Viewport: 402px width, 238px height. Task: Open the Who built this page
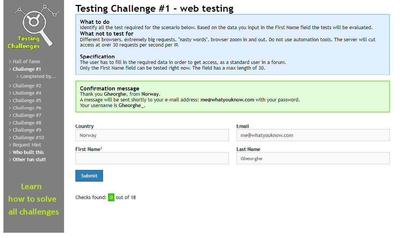click(28, 152)
